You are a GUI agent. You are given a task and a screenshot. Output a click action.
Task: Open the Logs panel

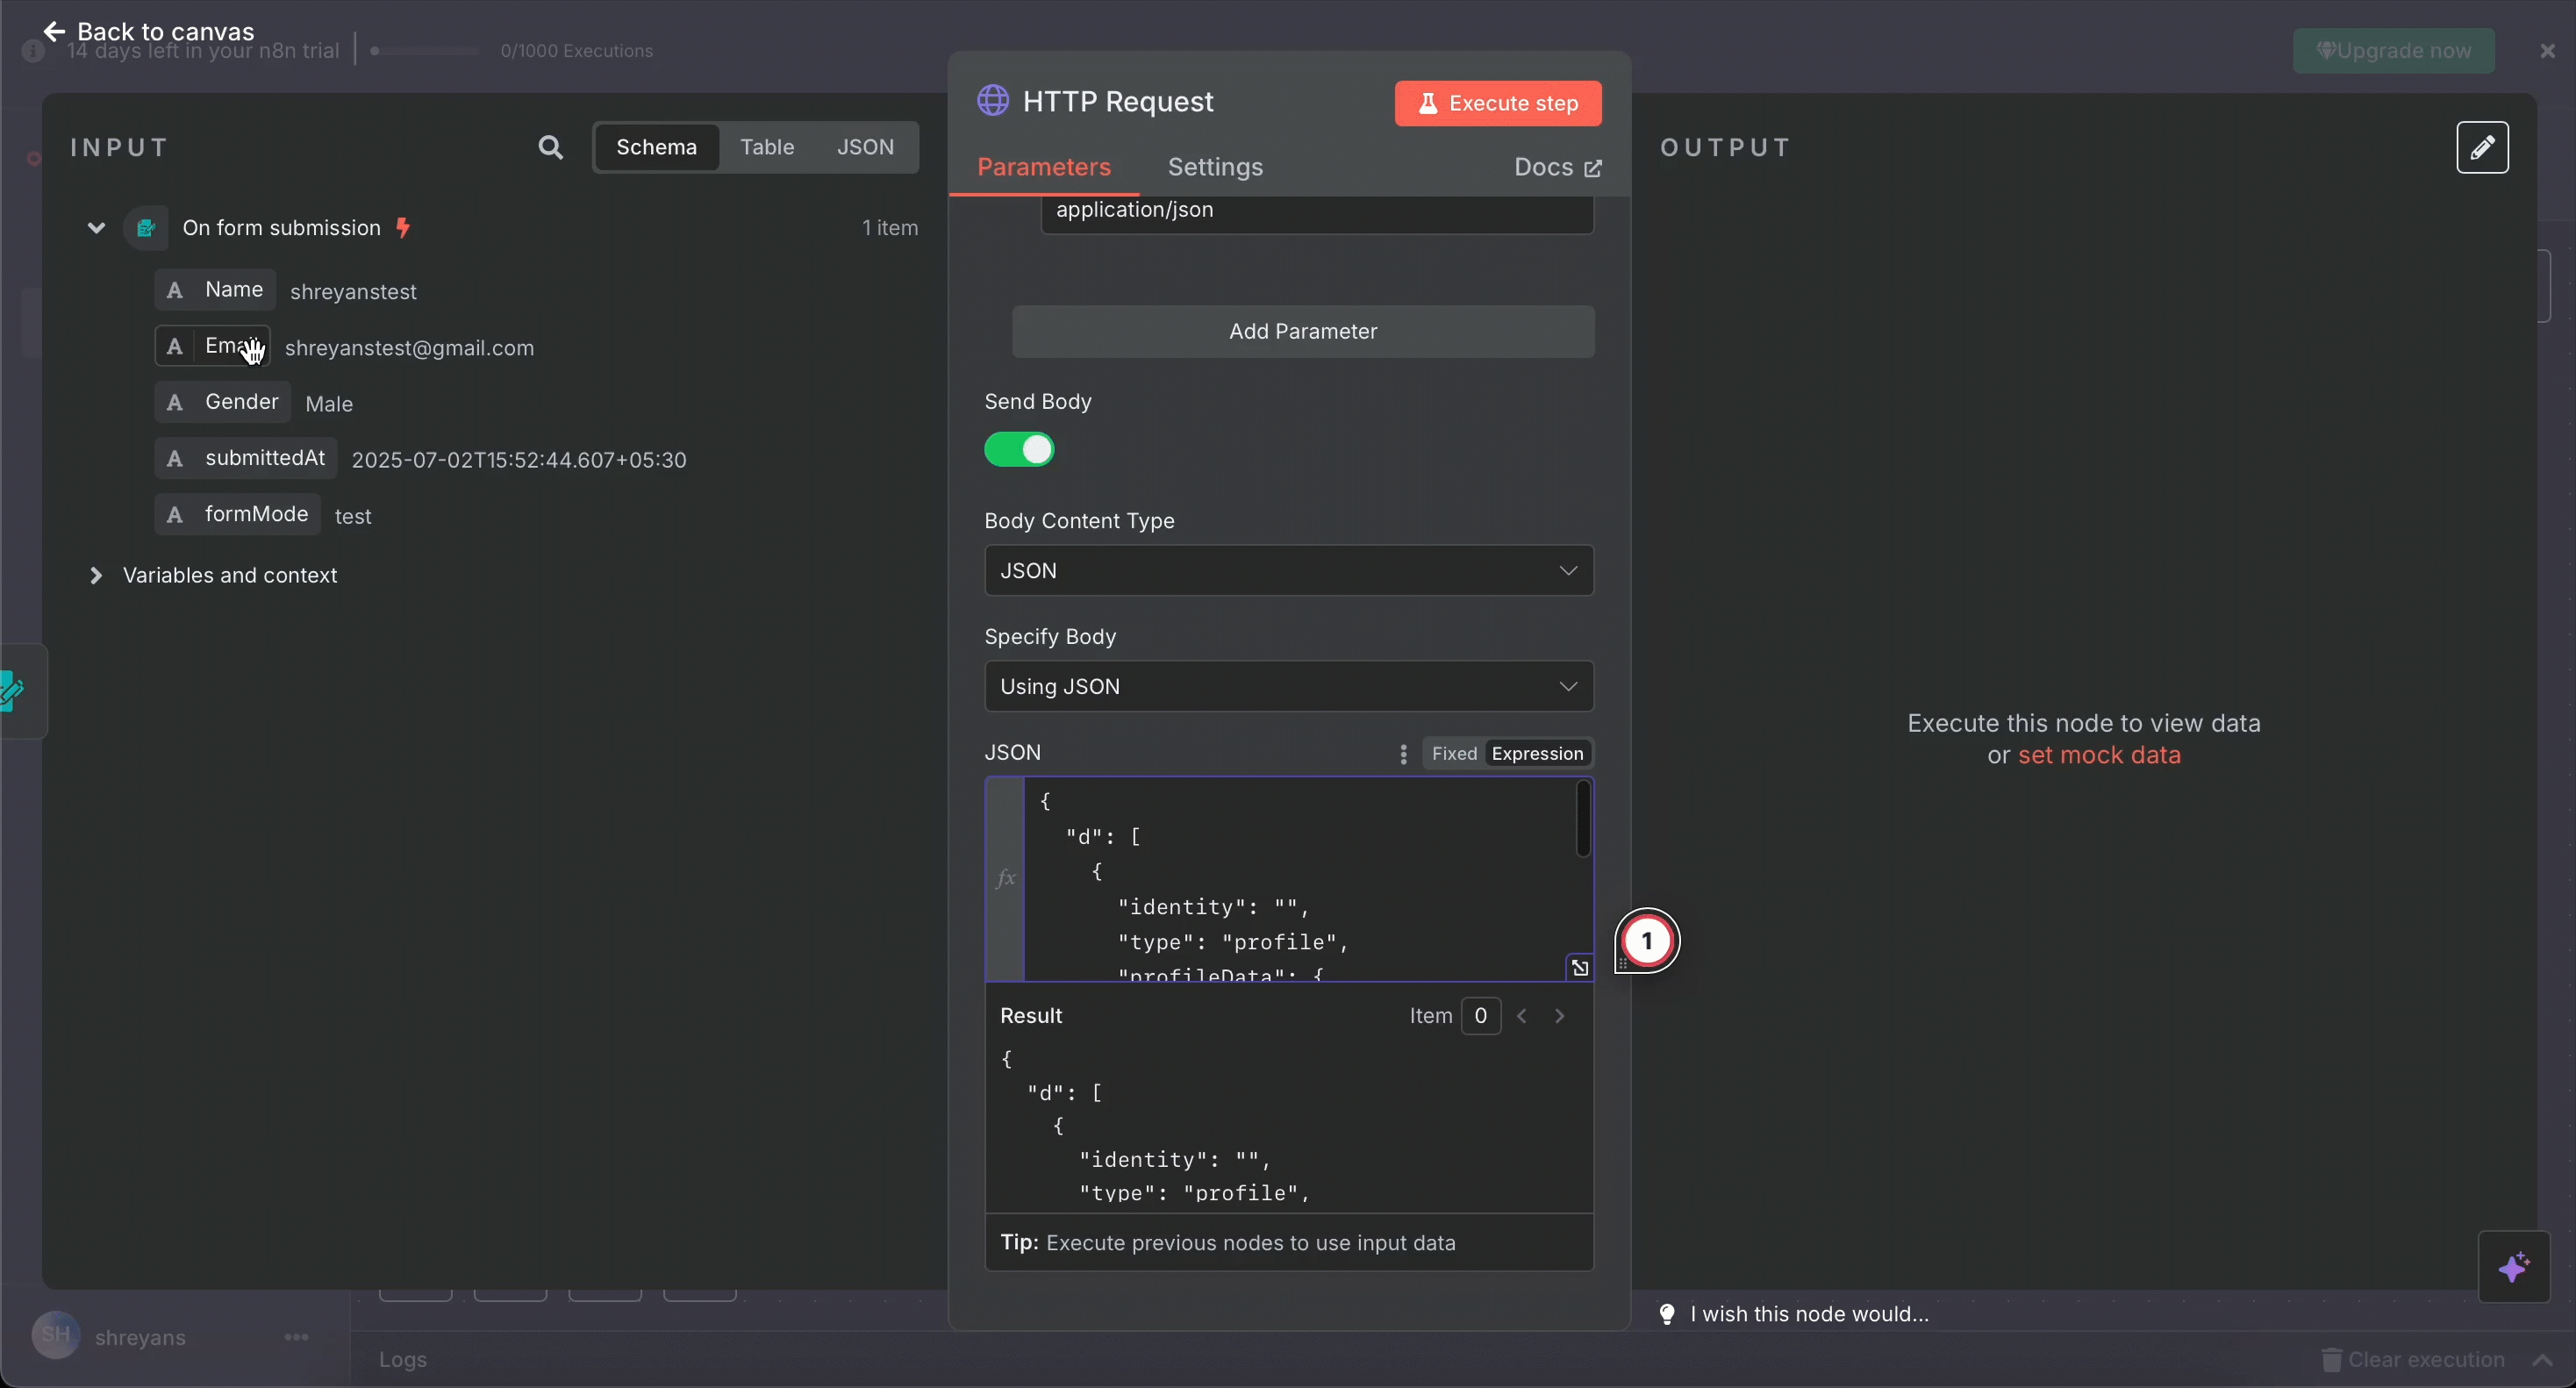tap(403, 1360)
